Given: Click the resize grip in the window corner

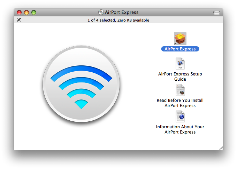Looking at the screenshot, I should (221, 148).
